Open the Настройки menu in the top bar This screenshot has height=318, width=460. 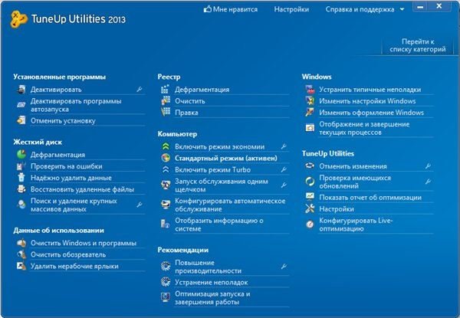291,9
